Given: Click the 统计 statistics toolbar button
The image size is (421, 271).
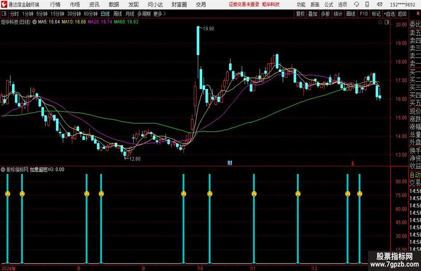Looking at the screenshot, I should 338,14.
